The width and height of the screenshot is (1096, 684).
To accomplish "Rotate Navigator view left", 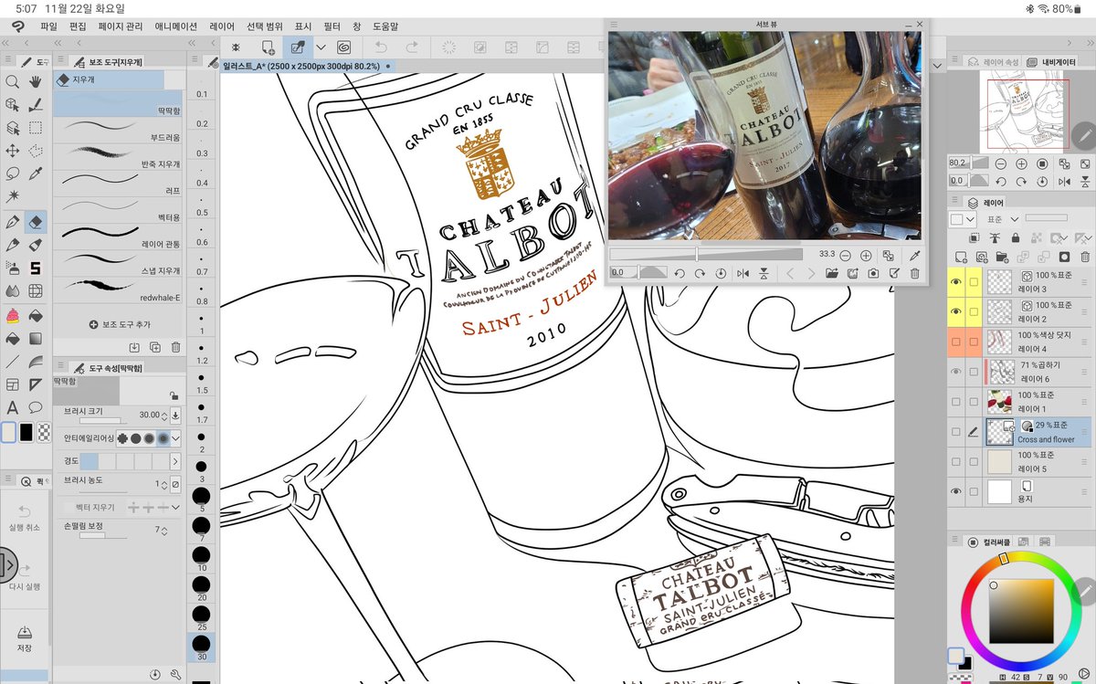I will coord(1001,181).
